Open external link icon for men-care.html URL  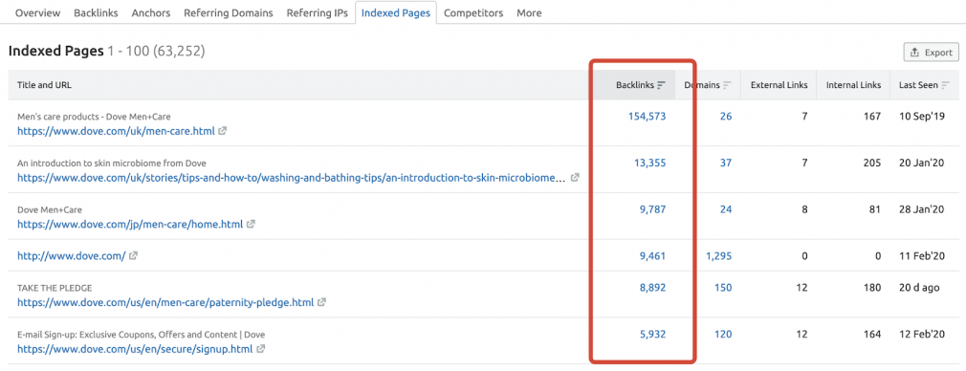pyautogui.click(x=223, y=131)
